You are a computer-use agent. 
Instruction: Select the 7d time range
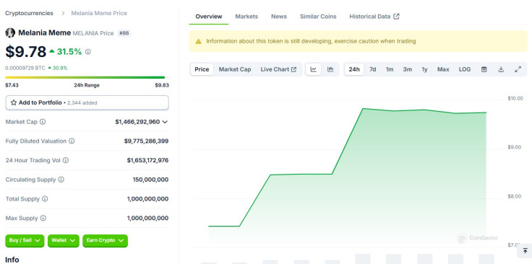(x=372, y=69)
